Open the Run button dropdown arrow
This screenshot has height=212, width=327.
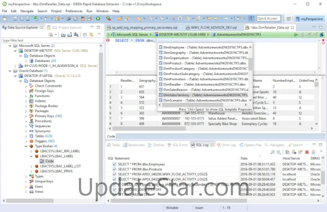coord(103,18)
